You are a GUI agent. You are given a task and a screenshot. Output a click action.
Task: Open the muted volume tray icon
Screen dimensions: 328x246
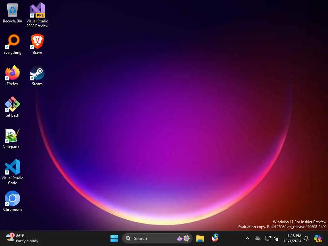(276, 238)
